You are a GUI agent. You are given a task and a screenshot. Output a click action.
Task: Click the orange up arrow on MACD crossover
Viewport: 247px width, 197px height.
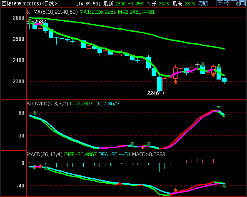pyautogui.click(x=175, y=190)
